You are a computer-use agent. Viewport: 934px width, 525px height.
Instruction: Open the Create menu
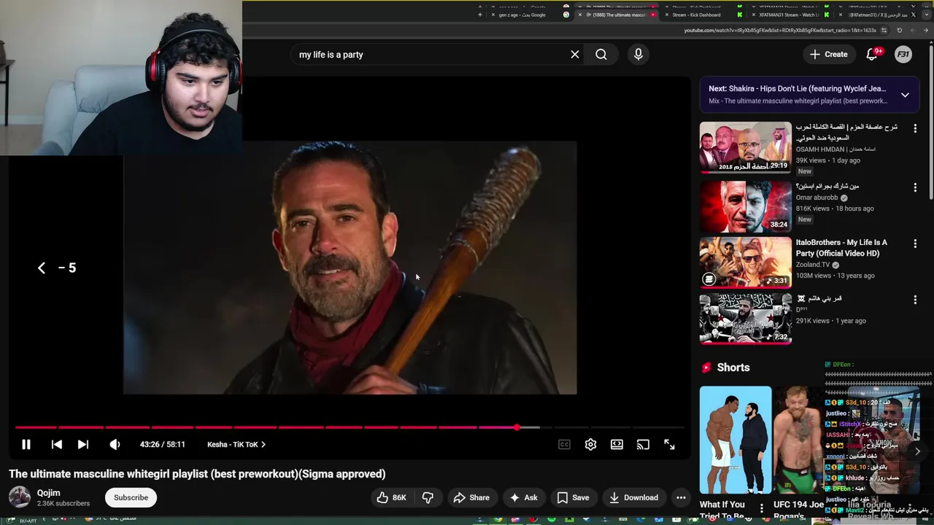click(x=828, y=54)
